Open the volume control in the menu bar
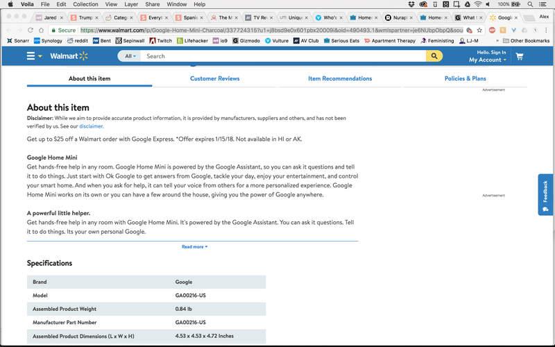This screenshot has width=555, height=347. point(488,4)
